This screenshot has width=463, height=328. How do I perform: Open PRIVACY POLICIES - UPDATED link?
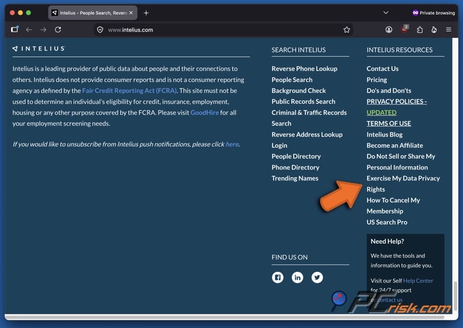pyautogui.click(x=396, y=107)
